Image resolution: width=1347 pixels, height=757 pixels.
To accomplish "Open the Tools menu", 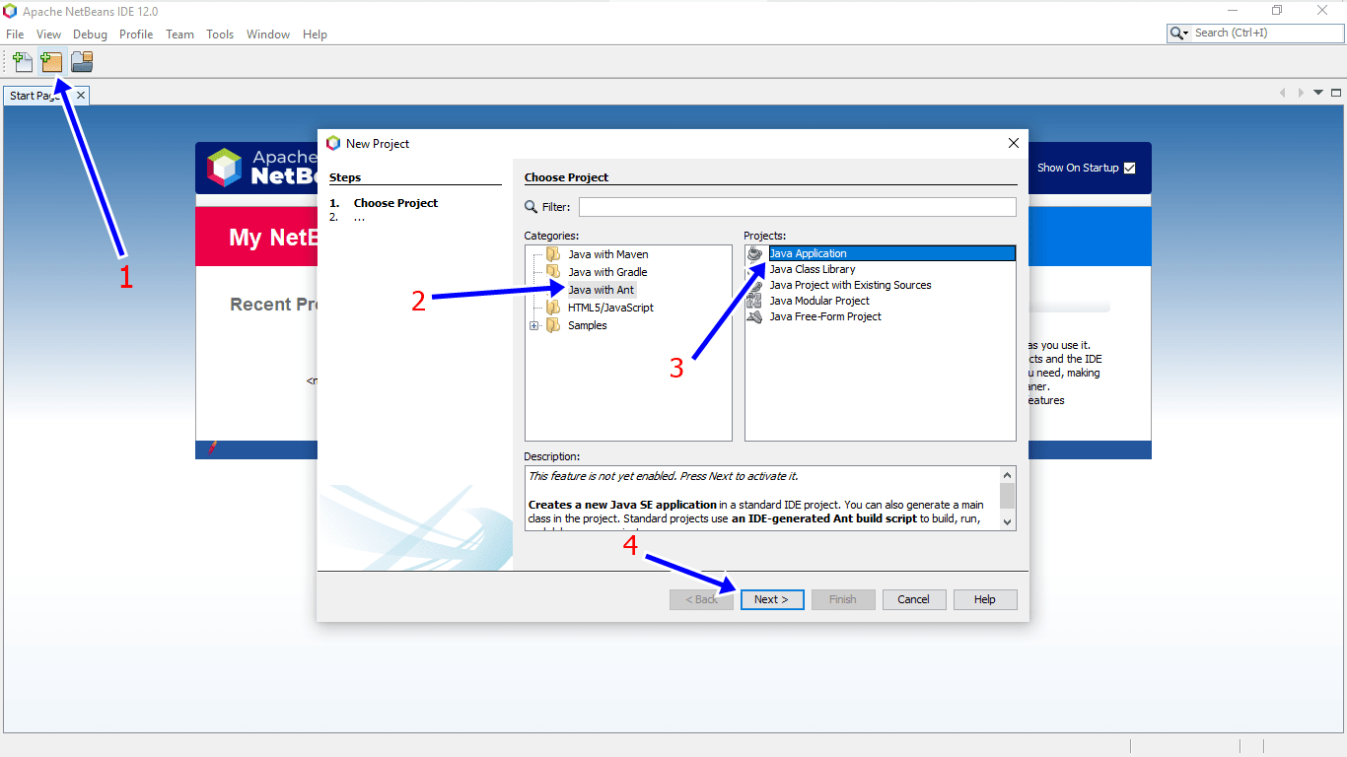I will pos(220,34).
